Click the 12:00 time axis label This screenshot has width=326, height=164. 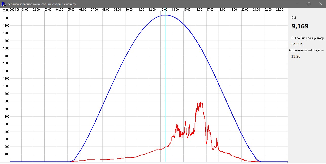point(152,10)
